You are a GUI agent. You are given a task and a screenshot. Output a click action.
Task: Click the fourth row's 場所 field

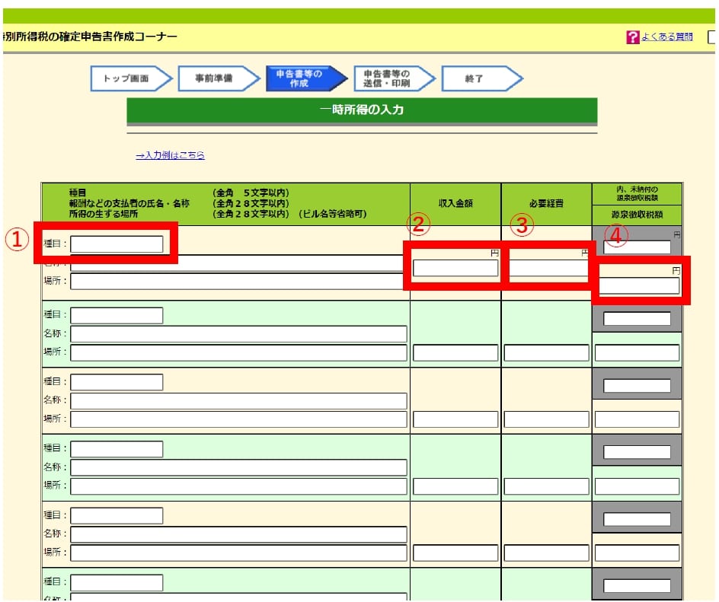pyautogui.click(x=238, y=486)
